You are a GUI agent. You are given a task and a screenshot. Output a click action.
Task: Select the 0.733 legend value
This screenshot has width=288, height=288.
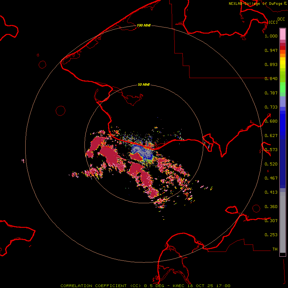[271, 107]
